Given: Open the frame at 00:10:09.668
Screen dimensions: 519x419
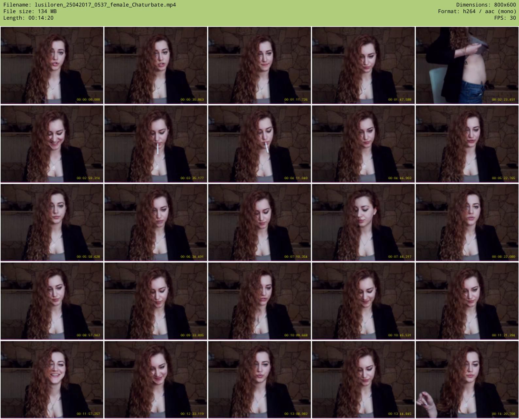Looking at the screenshot, I should pyautogui.click(x=259, y=301).
